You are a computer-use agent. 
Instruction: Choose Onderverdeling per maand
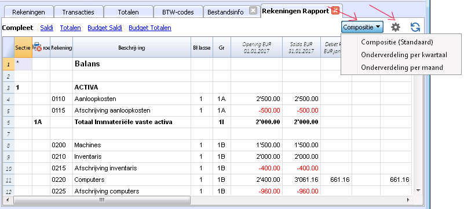(x=402, y=68)
